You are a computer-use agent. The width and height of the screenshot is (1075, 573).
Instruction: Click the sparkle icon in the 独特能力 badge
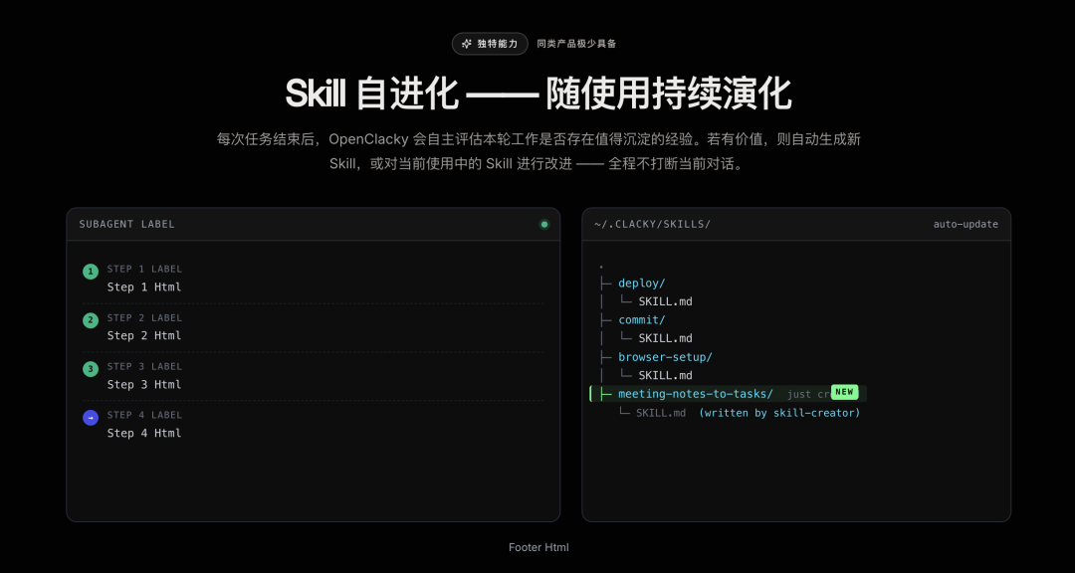click(467, 44)
